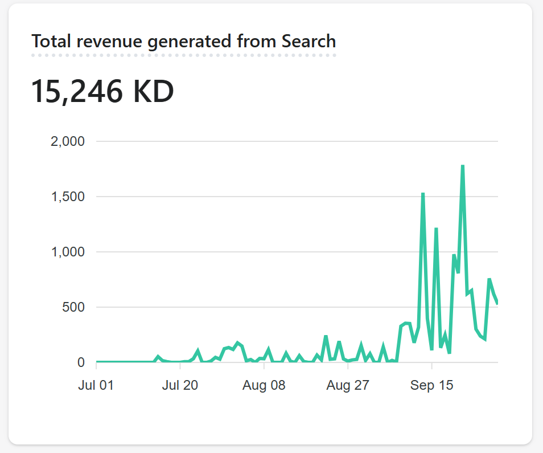Click the Aug 08 date label
Screen dimensions: 543x453
pos(264,385)
